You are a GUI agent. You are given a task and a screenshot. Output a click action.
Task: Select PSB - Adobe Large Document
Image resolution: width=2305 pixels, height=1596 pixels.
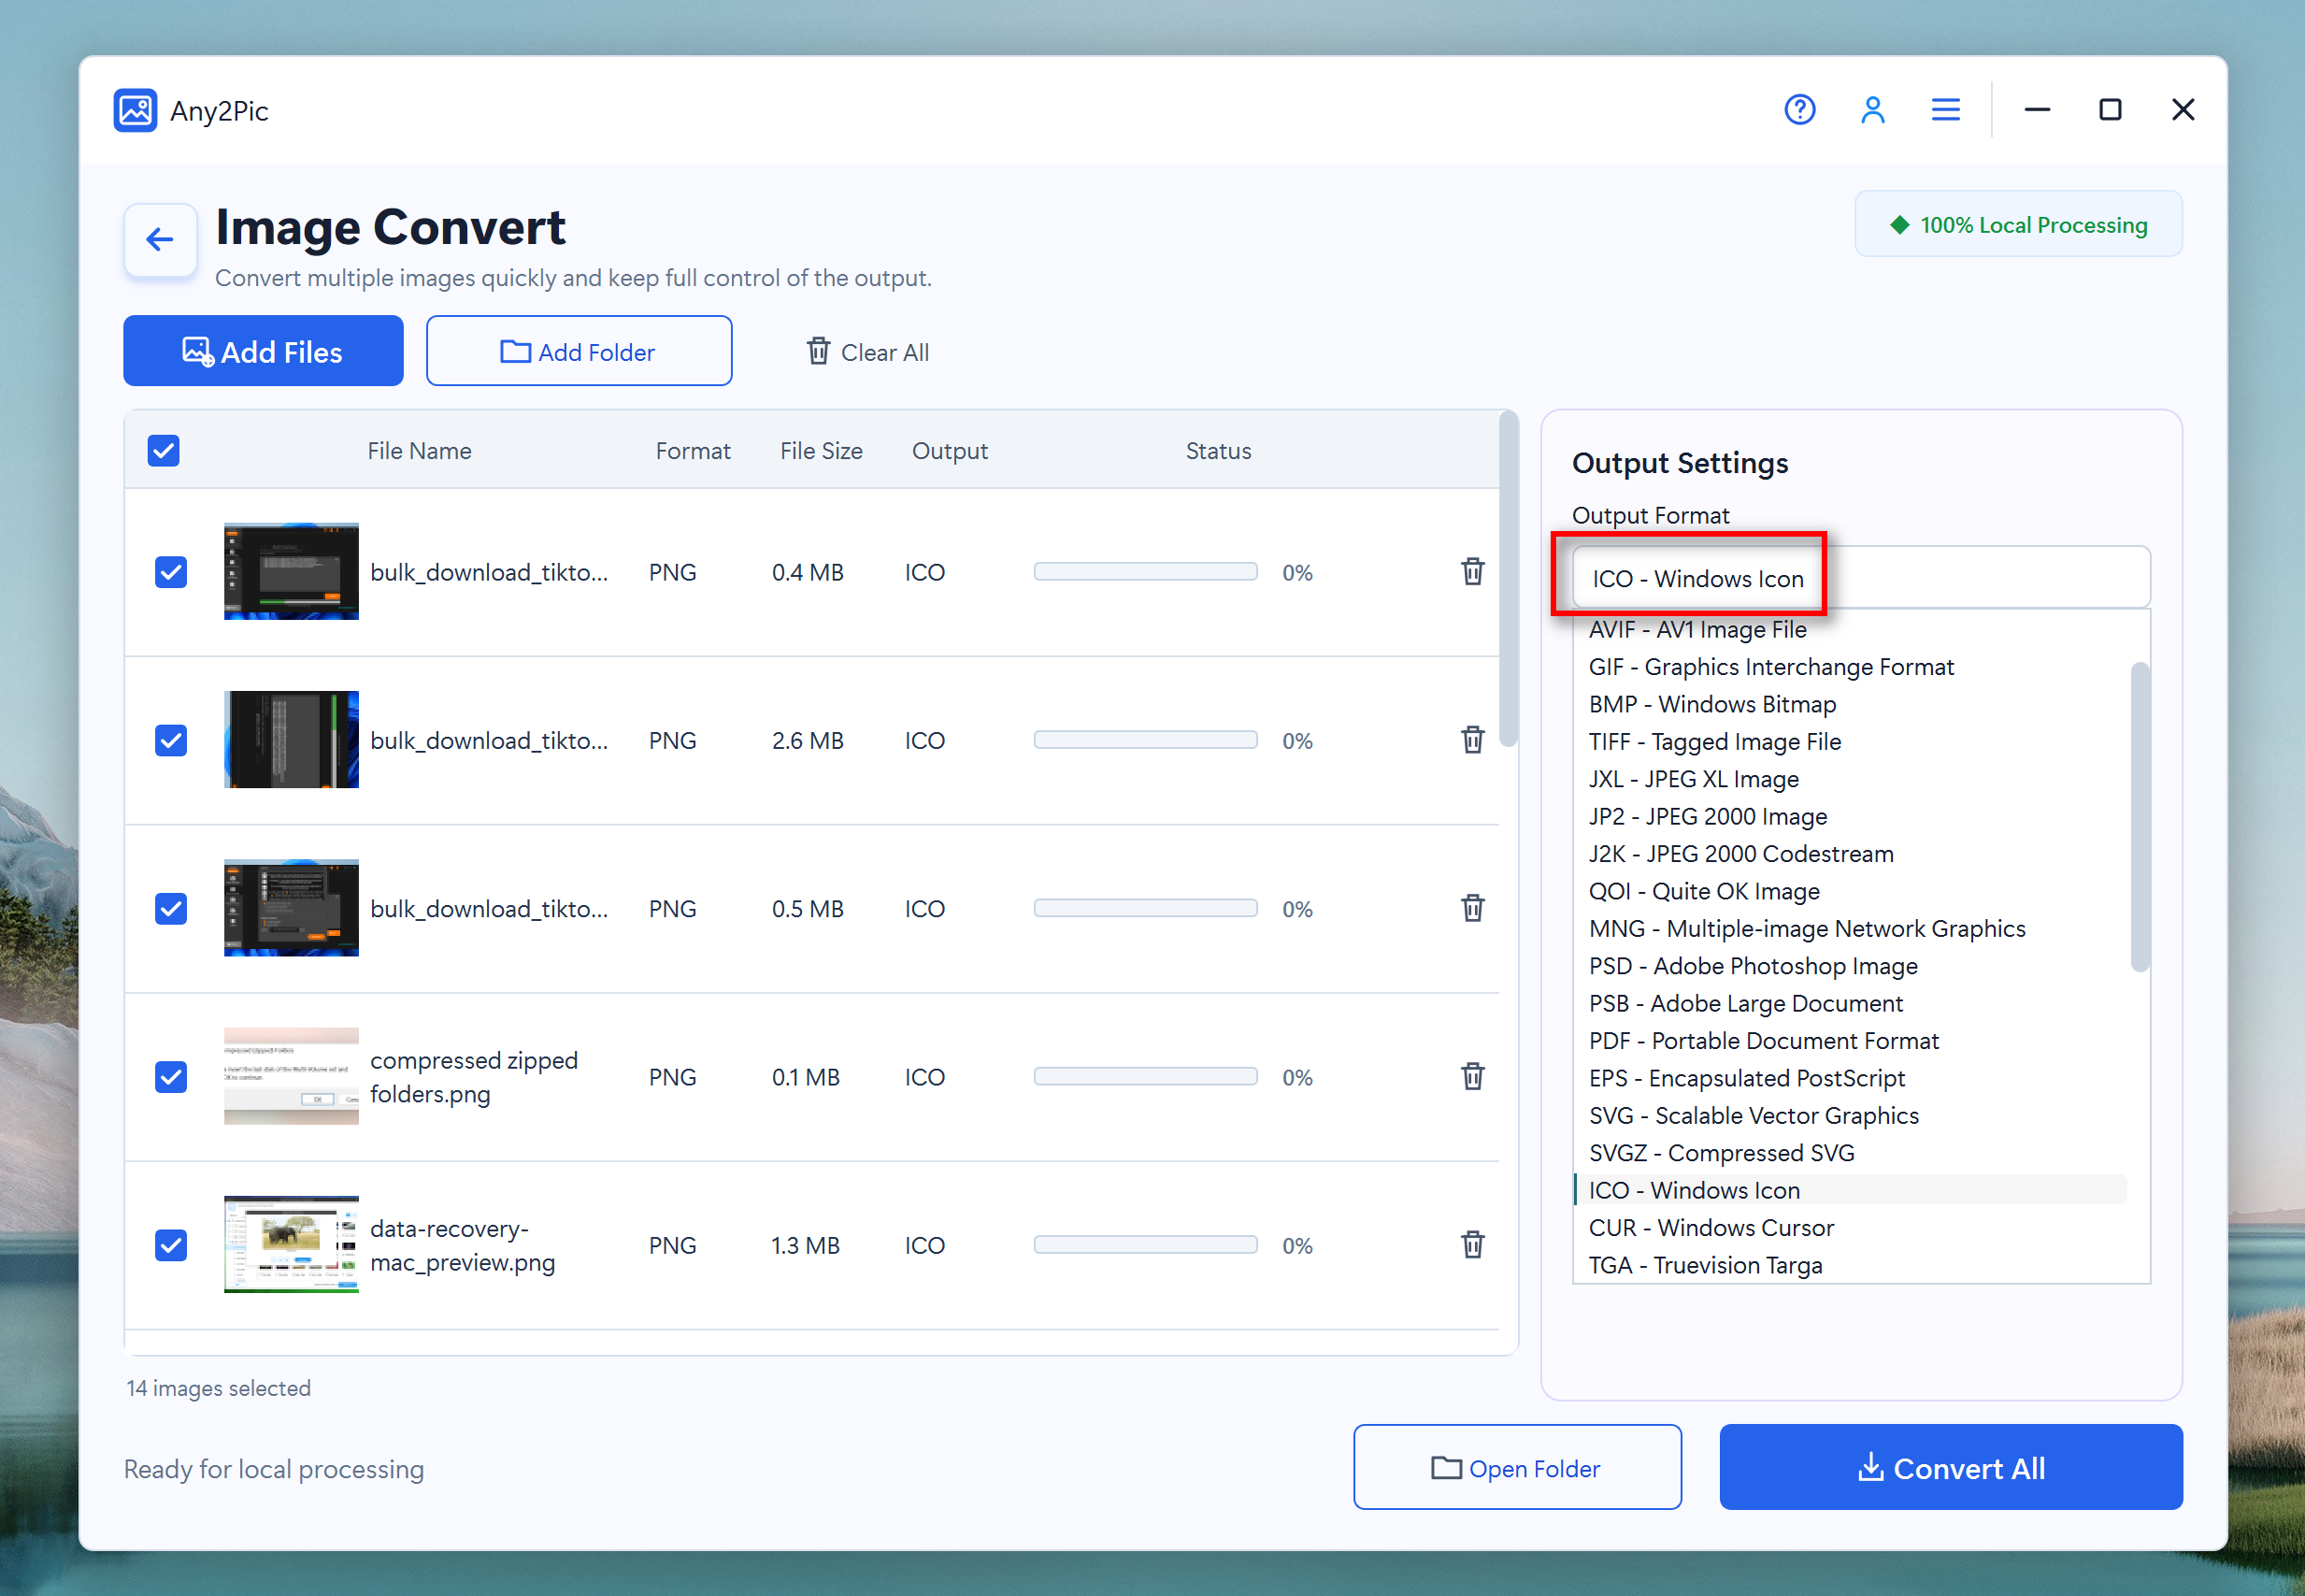pos(1850,1003)
